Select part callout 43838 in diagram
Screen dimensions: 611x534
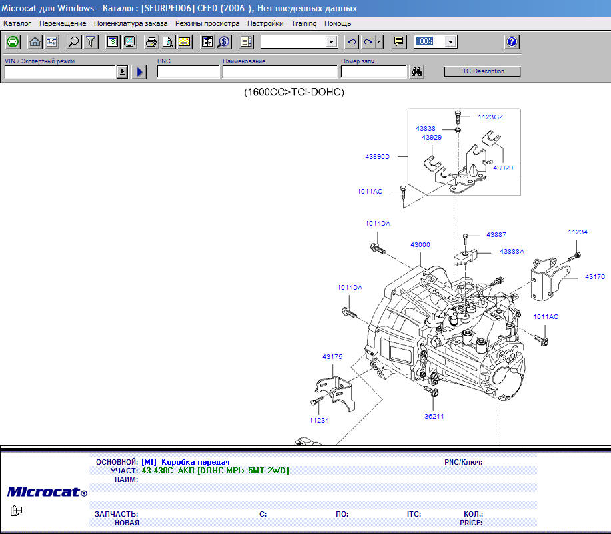(426, 128)
